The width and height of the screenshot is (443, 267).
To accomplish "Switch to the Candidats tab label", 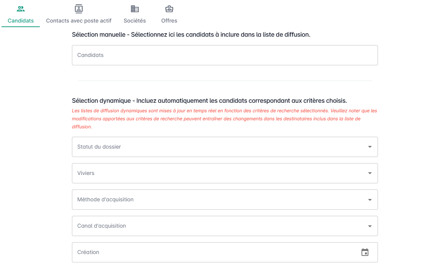I will 21,21.
